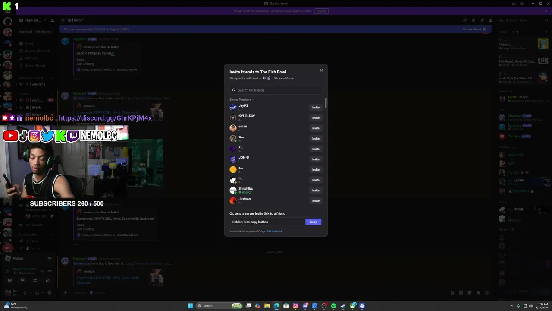Invite KYLO J3W to the server
552x311 pixels.
pos(316,118)
